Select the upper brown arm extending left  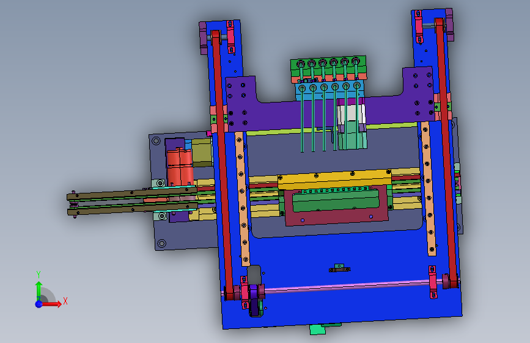click(x=132, y=194)
